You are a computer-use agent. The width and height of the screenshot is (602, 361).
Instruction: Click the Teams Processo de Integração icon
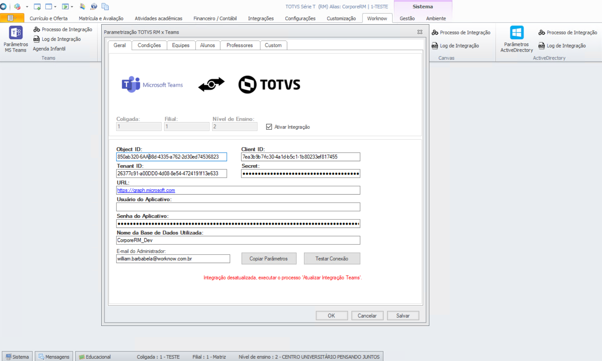click(x=37, y=29)
